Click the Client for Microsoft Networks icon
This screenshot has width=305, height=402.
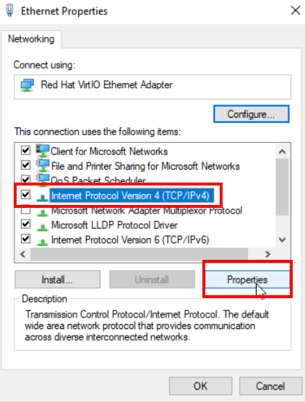coord(43,151)
